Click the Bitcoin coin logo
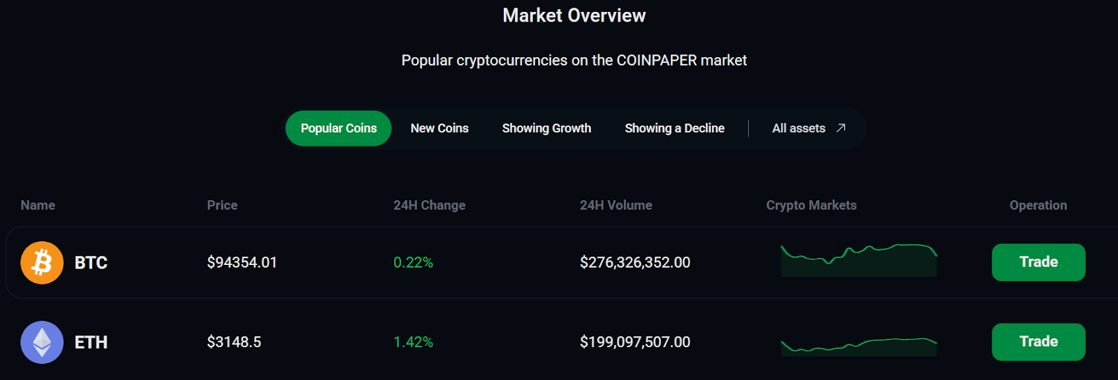The height and width of the screenshot is (380, 1118). pos(42,263)
